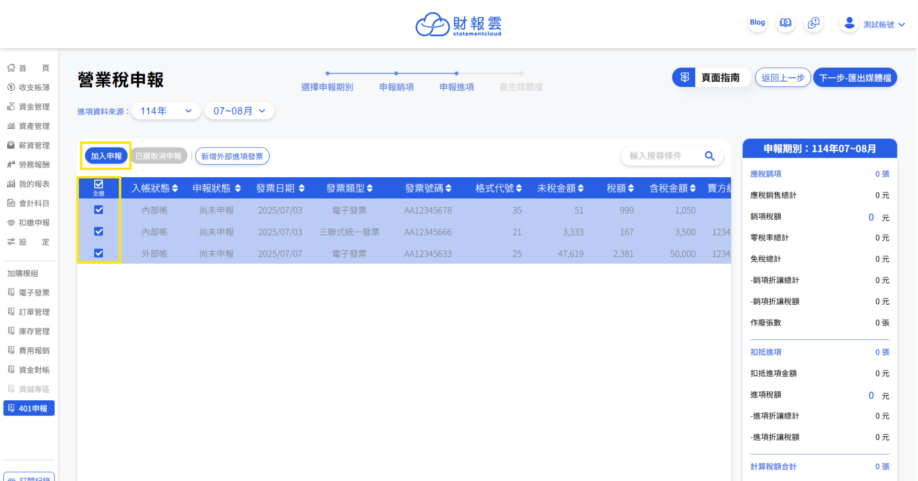Open 勞務報酬 in sidebar
Image resolution: width=918 pixels, height=481 pixels.
click(x=29, y=165)
